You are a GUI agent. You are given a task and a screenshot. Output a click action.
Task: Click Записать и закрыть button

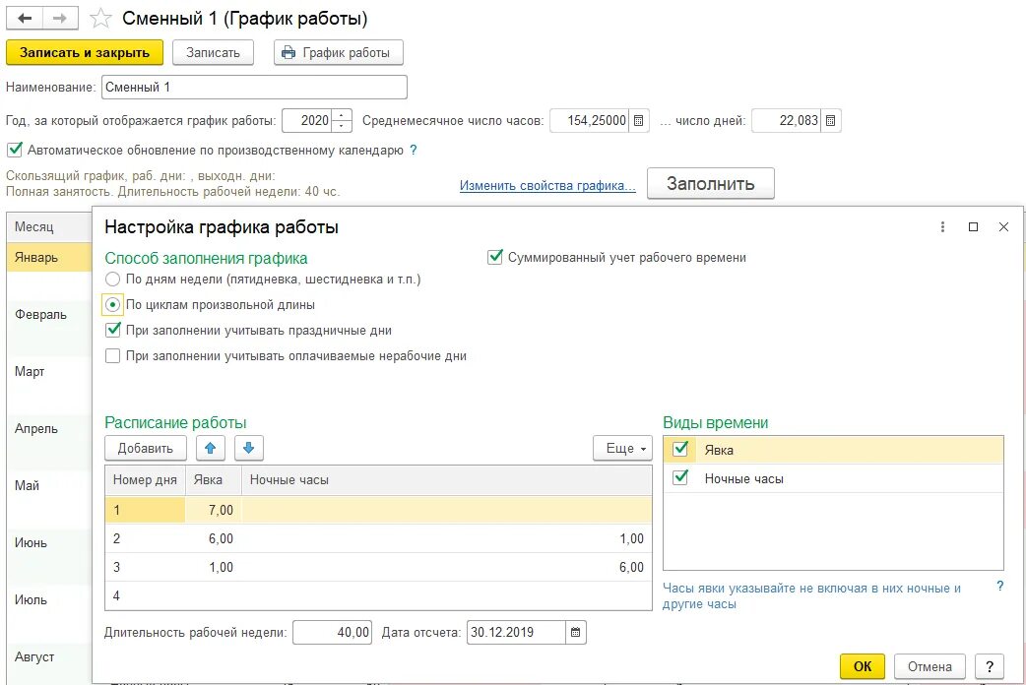coord(85,53)
